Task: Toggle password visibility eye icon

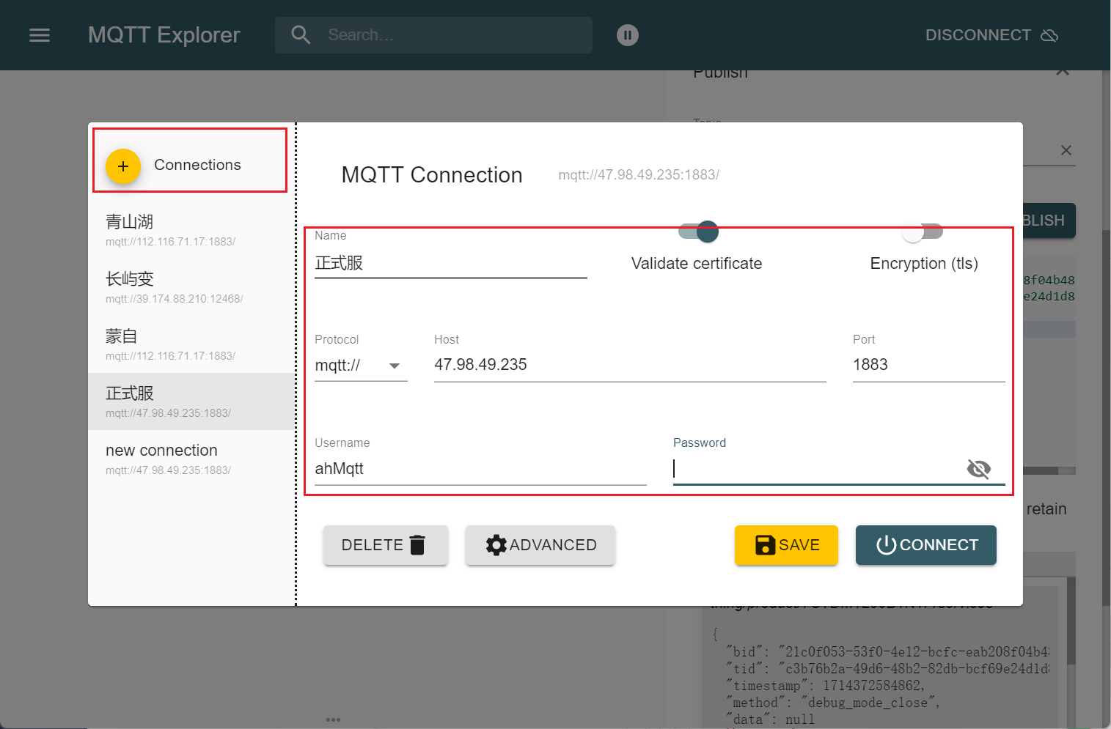Action: (x=978, y=468)
